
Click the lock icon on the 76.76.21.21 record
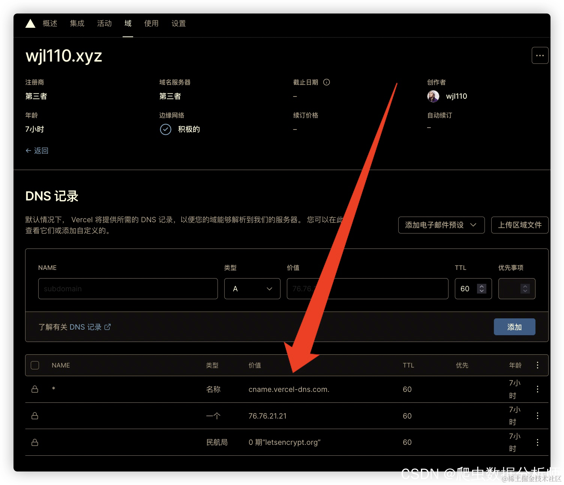pos(35,416)
